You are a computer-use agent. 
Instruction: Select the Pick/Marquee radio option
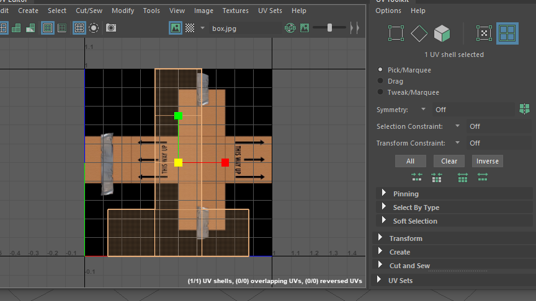point(380,70)
